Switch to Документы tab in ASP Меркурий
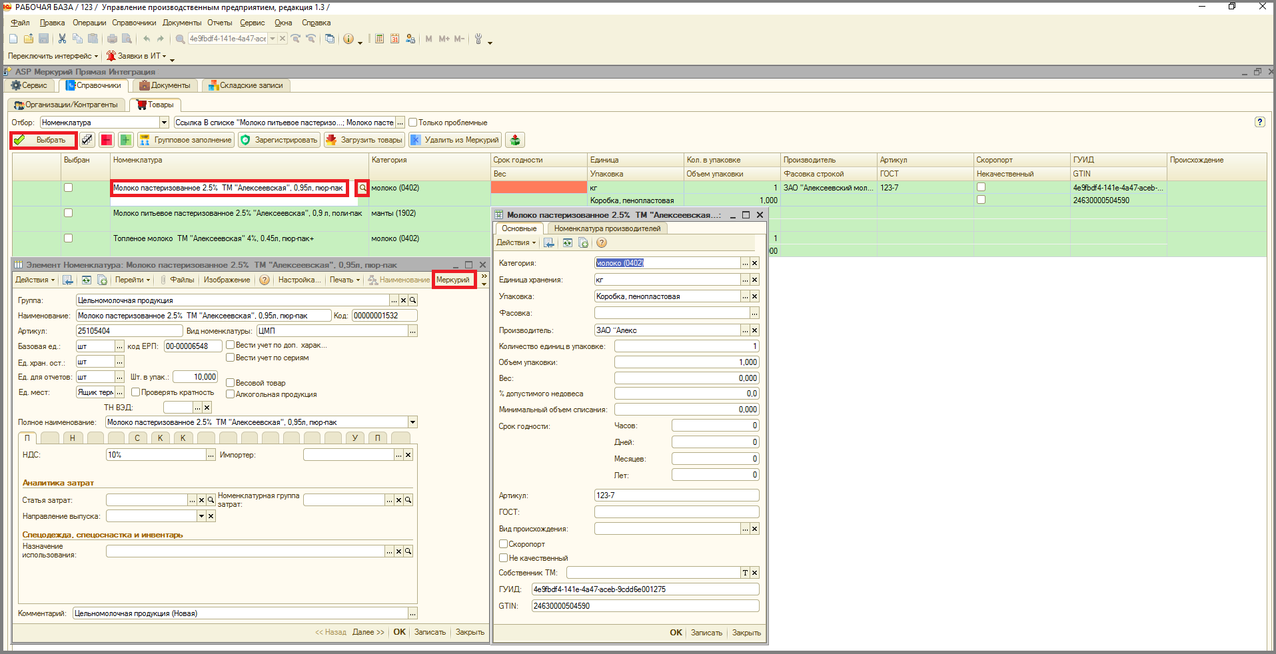The width and height of the screenshot is (1276, 654). click(165, 85)
